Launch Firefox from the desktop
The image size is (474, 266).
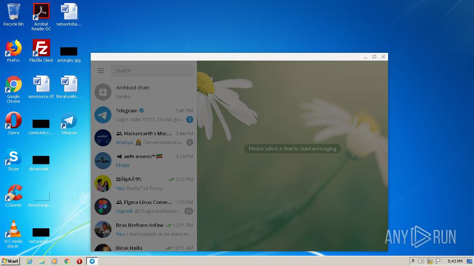13,51
